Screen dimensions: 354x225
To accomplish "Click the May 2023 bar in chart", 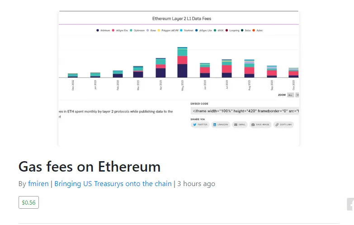I will pos(182,62).
